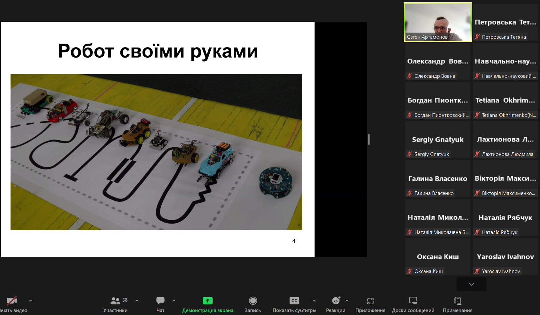
Task: Expand the options arrow beside Участники
Action: tap(137, 301)
